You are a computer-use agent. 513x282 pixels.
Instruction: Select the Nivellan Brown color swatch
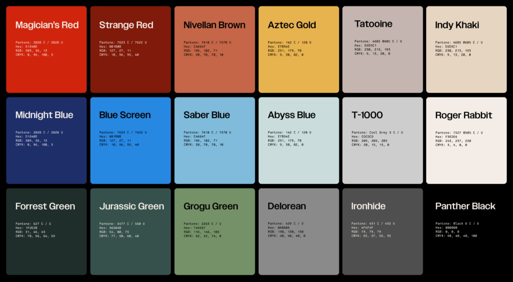[215, 49]
